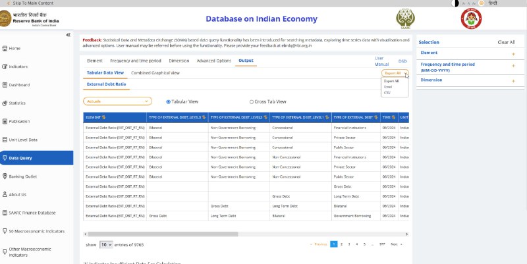Go to last page 977

(x=382, y=244)
